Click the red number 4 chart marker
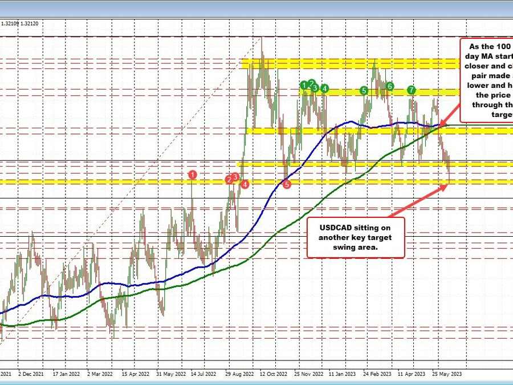The height and width of the screenshot is (385, 513). click(245, 185)
